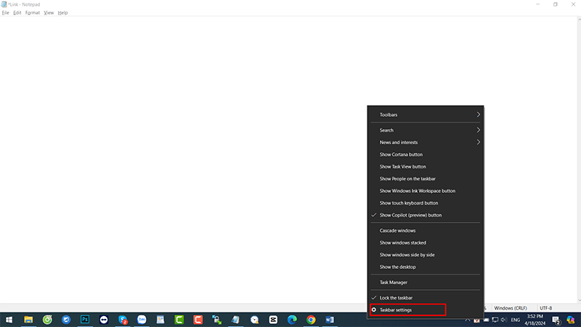This screenshot has height=327, width=581.
Task: Open Zalo from the taskbar
Action: (x=142, y=320)
